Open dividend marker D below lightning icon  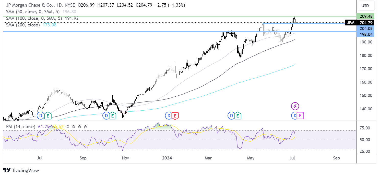click(294, 116)
